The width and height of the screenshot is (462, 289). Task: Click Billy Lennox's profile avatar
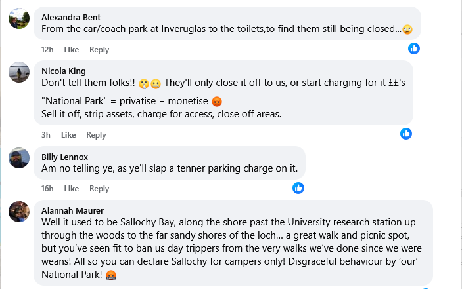19,158
